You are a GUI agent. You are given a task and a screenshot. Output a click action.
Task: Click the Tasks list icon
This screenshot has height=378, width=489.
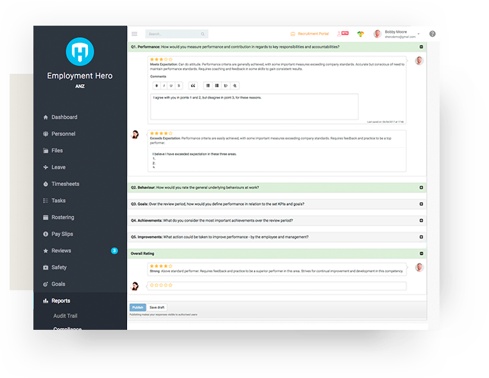(46, 200)
